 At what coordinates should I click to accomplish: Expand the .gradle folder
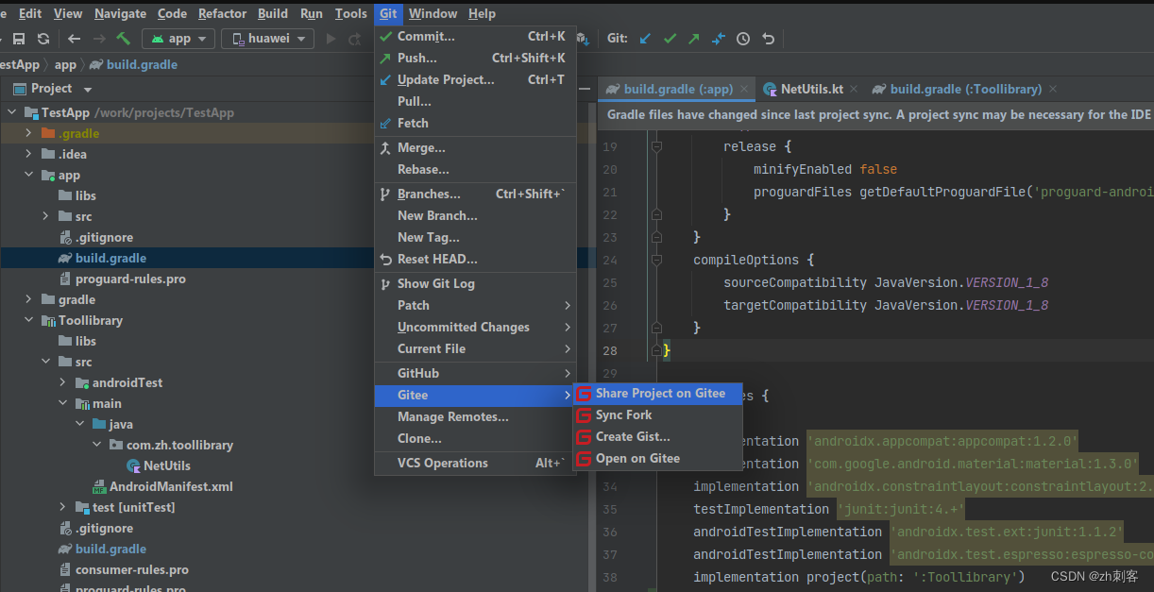[x=28, y=133]
